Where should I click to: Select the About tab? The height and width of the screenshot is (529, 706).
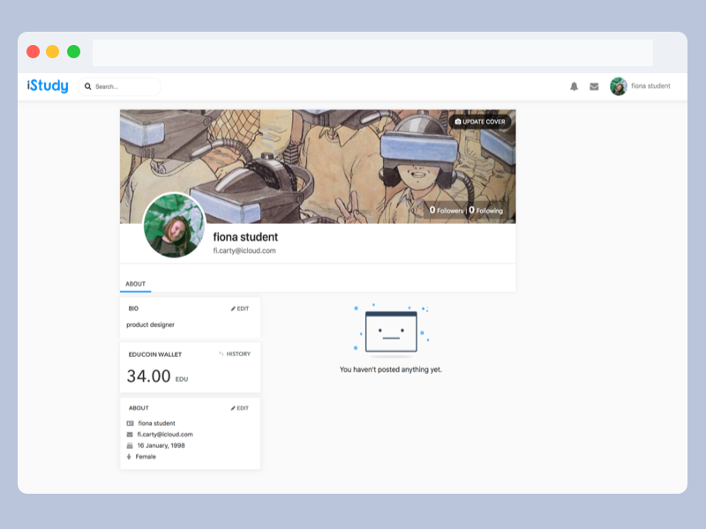pyautogui.click(x=136, y=284)
